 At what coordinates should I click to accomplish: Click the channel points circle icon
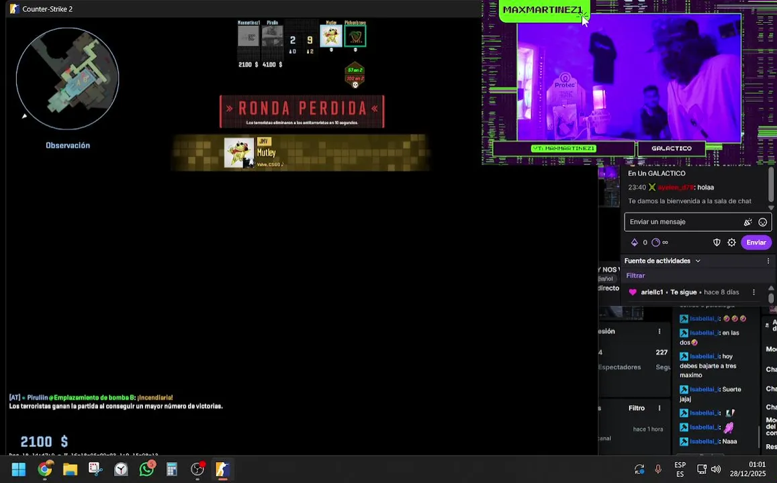(x=655, y=242)
